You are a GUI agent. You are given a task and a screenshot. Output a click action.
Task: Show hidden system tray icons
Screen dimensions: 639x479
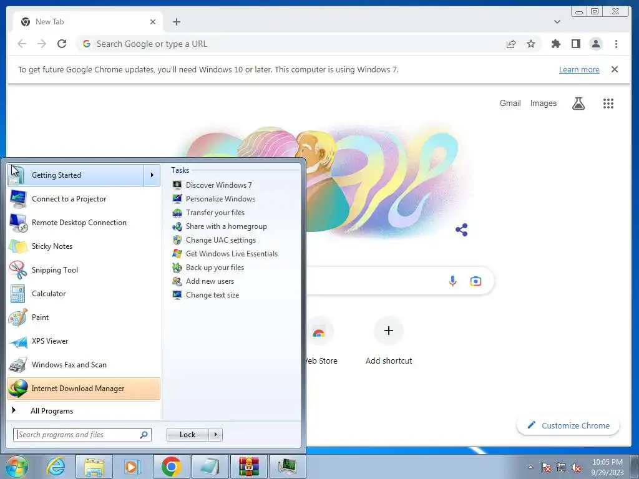(530, 467)
